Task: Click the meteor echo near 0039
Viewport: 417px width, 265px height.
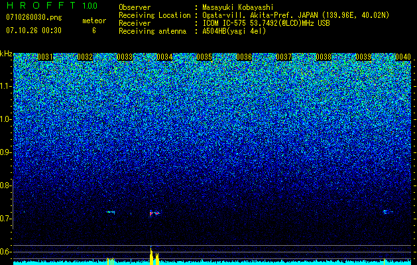Action: click(x=387, y=211)
